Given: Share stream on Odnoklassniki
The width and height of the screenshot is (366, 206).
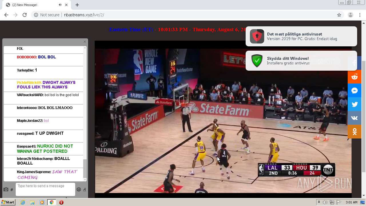Looking at the screenshot, I should pyautogui.click(x=355, y=132).
